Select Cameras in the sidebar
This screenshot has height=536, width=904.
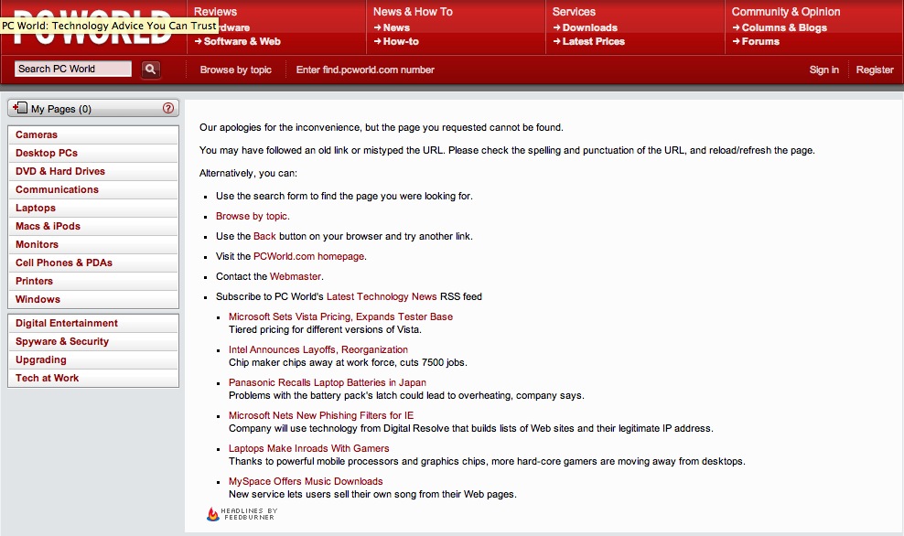pyautogui.click(x=93, y=134)
